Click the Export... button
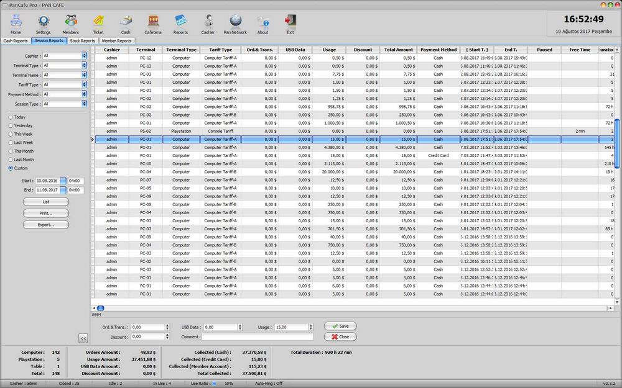This screenshot has width=622, height=388. coord(46,225)
